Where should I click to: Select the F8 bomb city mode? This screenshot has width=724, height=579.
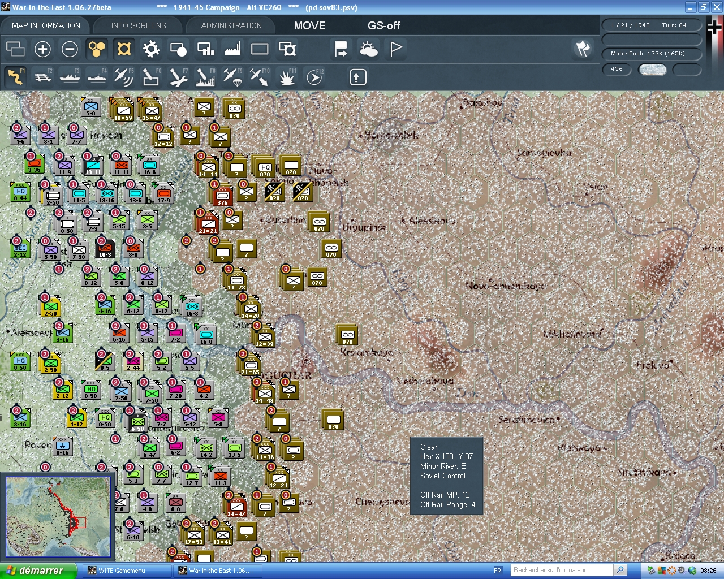[x=205, y=76]
